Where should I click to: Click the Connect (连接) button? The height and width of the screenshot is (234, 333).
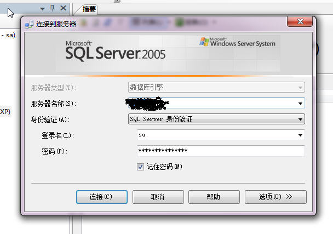tap(102, 197)
